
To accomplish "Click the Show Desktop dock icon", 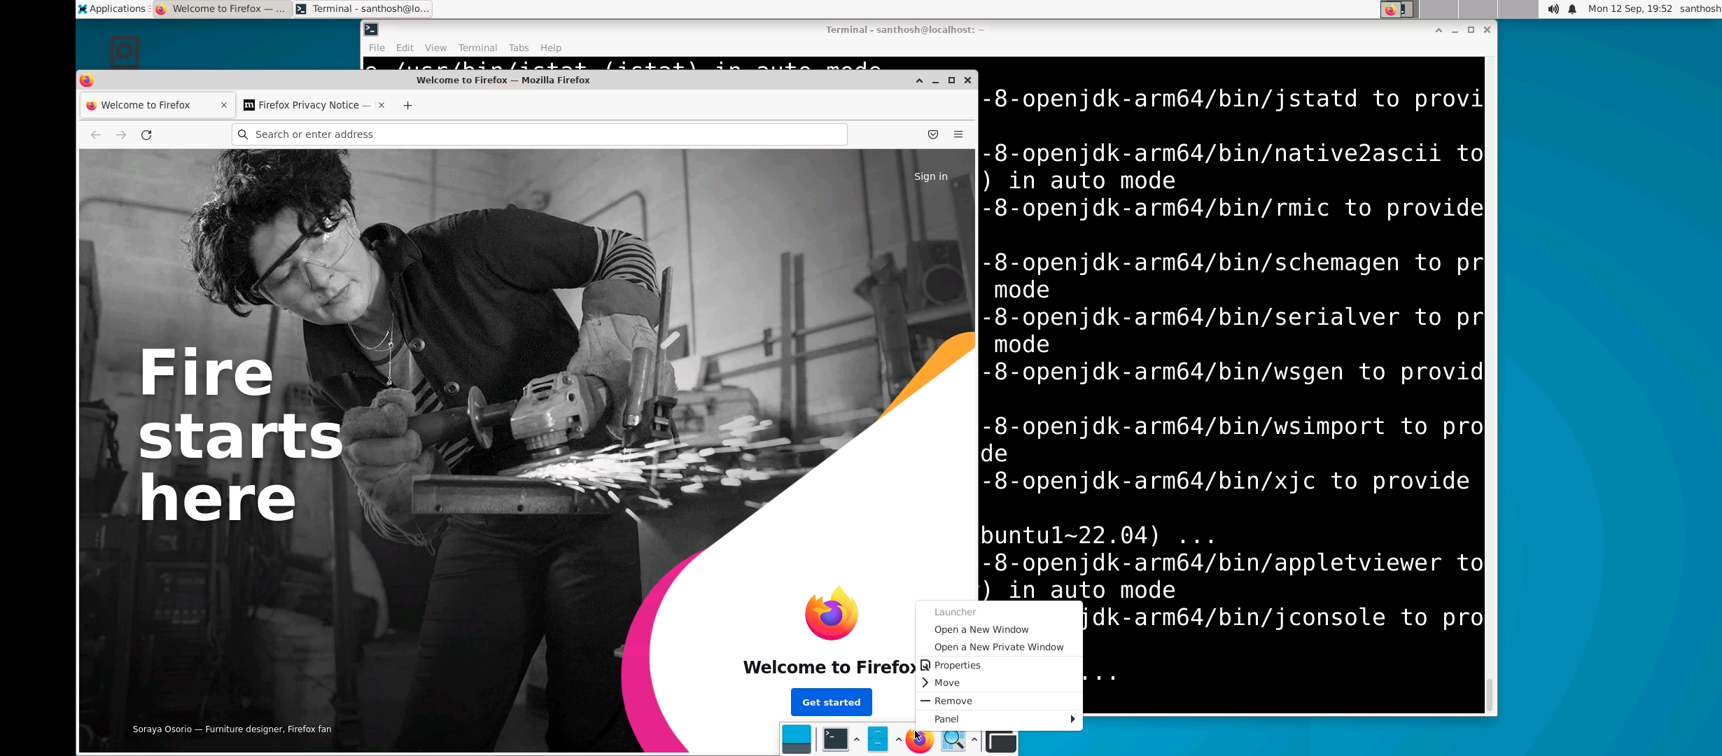I will [796, 739].
